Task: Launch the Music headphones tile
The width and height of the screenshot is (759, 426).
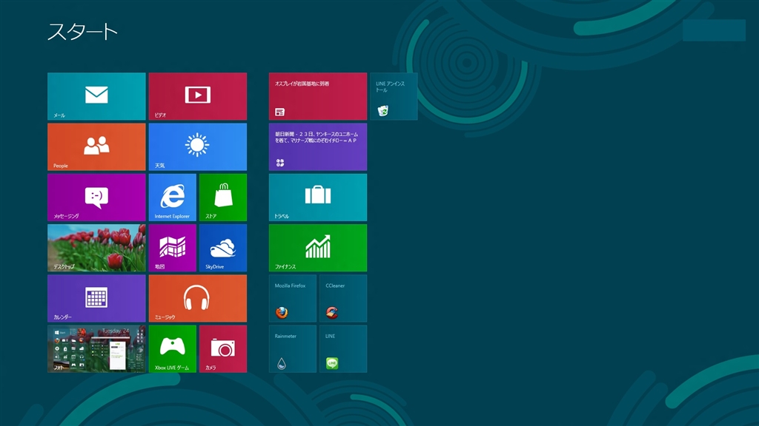Action: click(197, 298)
